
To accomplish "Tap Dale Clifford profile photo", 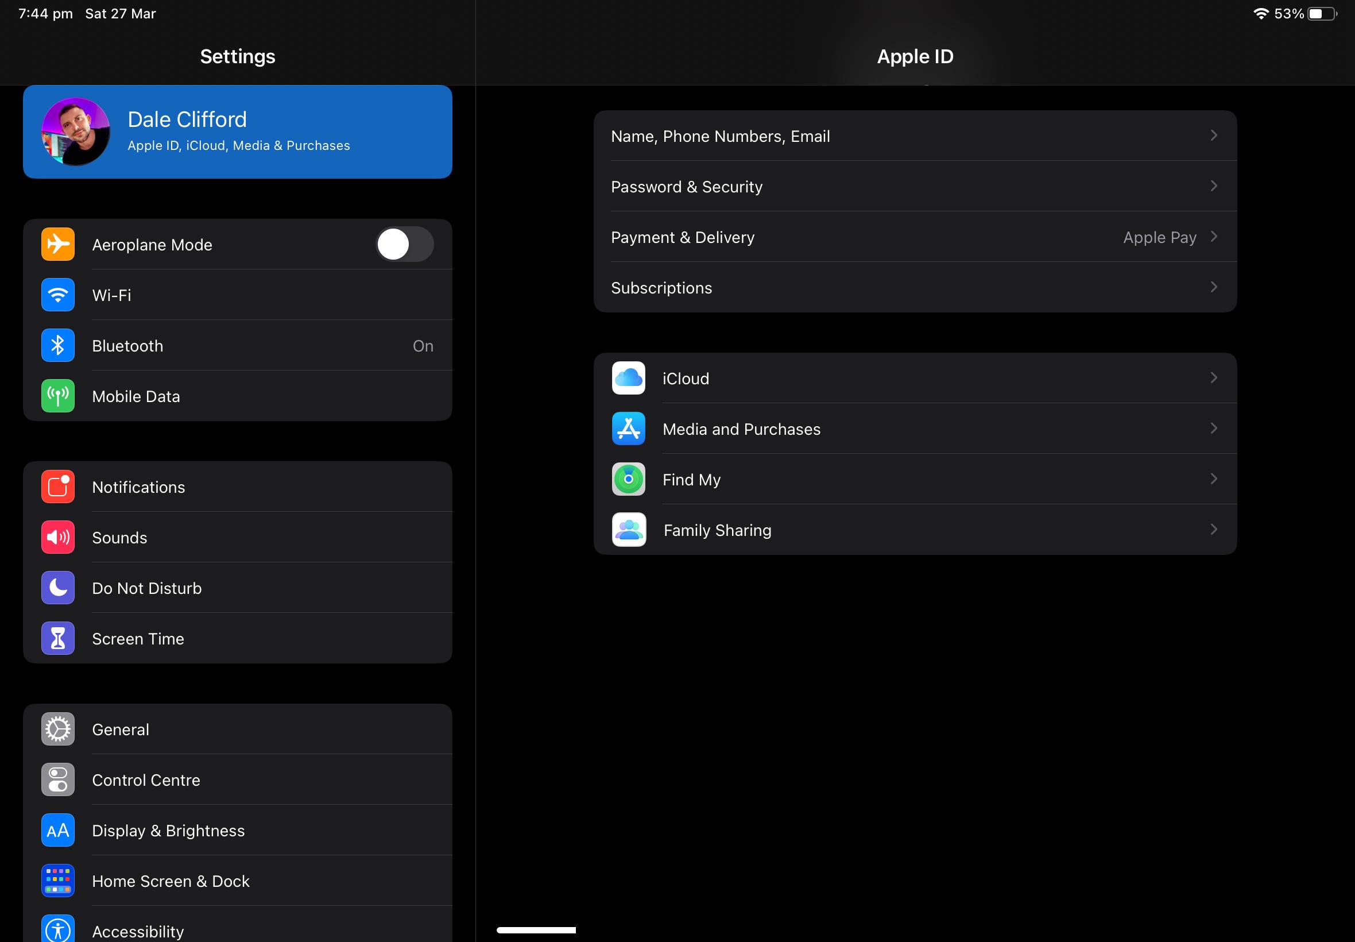I will point(76,132).
